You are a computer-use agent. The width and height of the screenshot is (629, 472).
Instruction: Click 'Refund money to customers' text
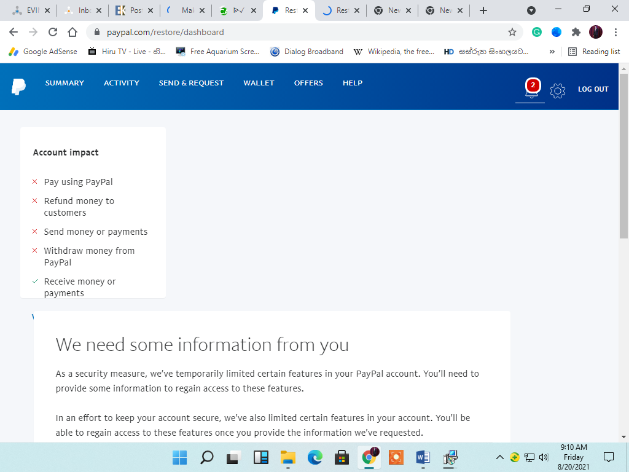(79, 206)
